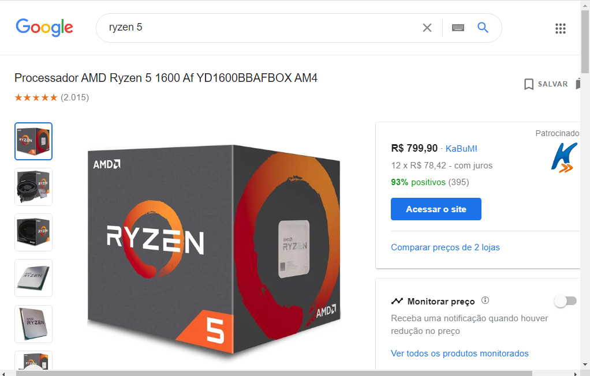
Task: Toggle the Monitorar preço switch
Action: click(566, 301)
